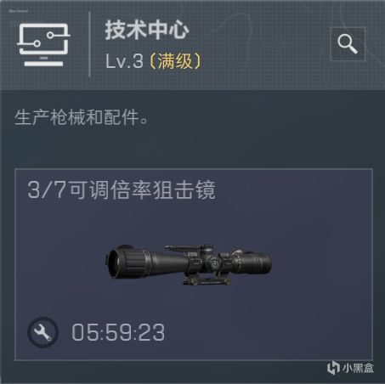Click the yellow 满级 max level label
This screenshot has width=385, height=384.
(x=175, y=61)
